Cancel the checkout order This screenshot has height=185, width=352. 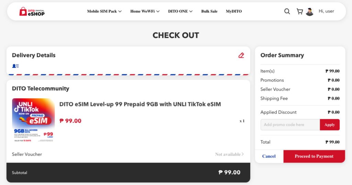click(x=269, y=156)
